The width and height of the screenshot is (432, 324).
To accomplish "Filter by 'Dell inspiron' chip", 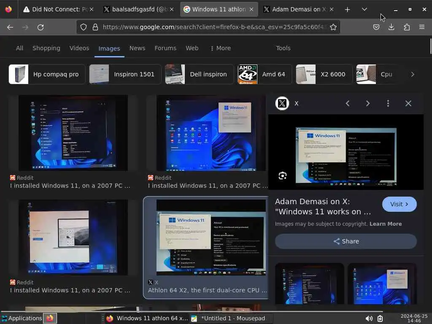I will (x=200, y=74).
